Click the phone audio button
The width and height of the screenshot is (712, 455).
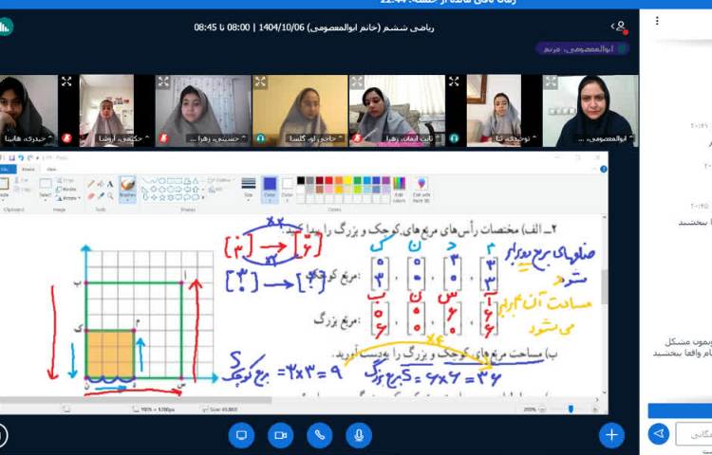(x=320, y=434)
